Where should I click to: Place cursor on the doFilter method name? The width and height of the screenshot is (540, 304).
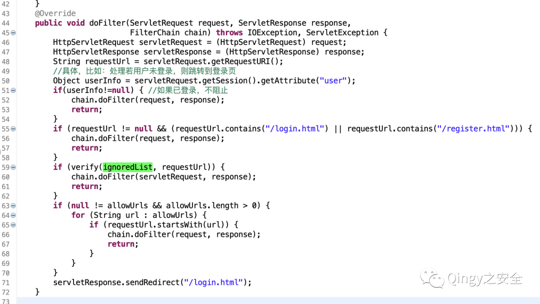click(x=107, y=23)
